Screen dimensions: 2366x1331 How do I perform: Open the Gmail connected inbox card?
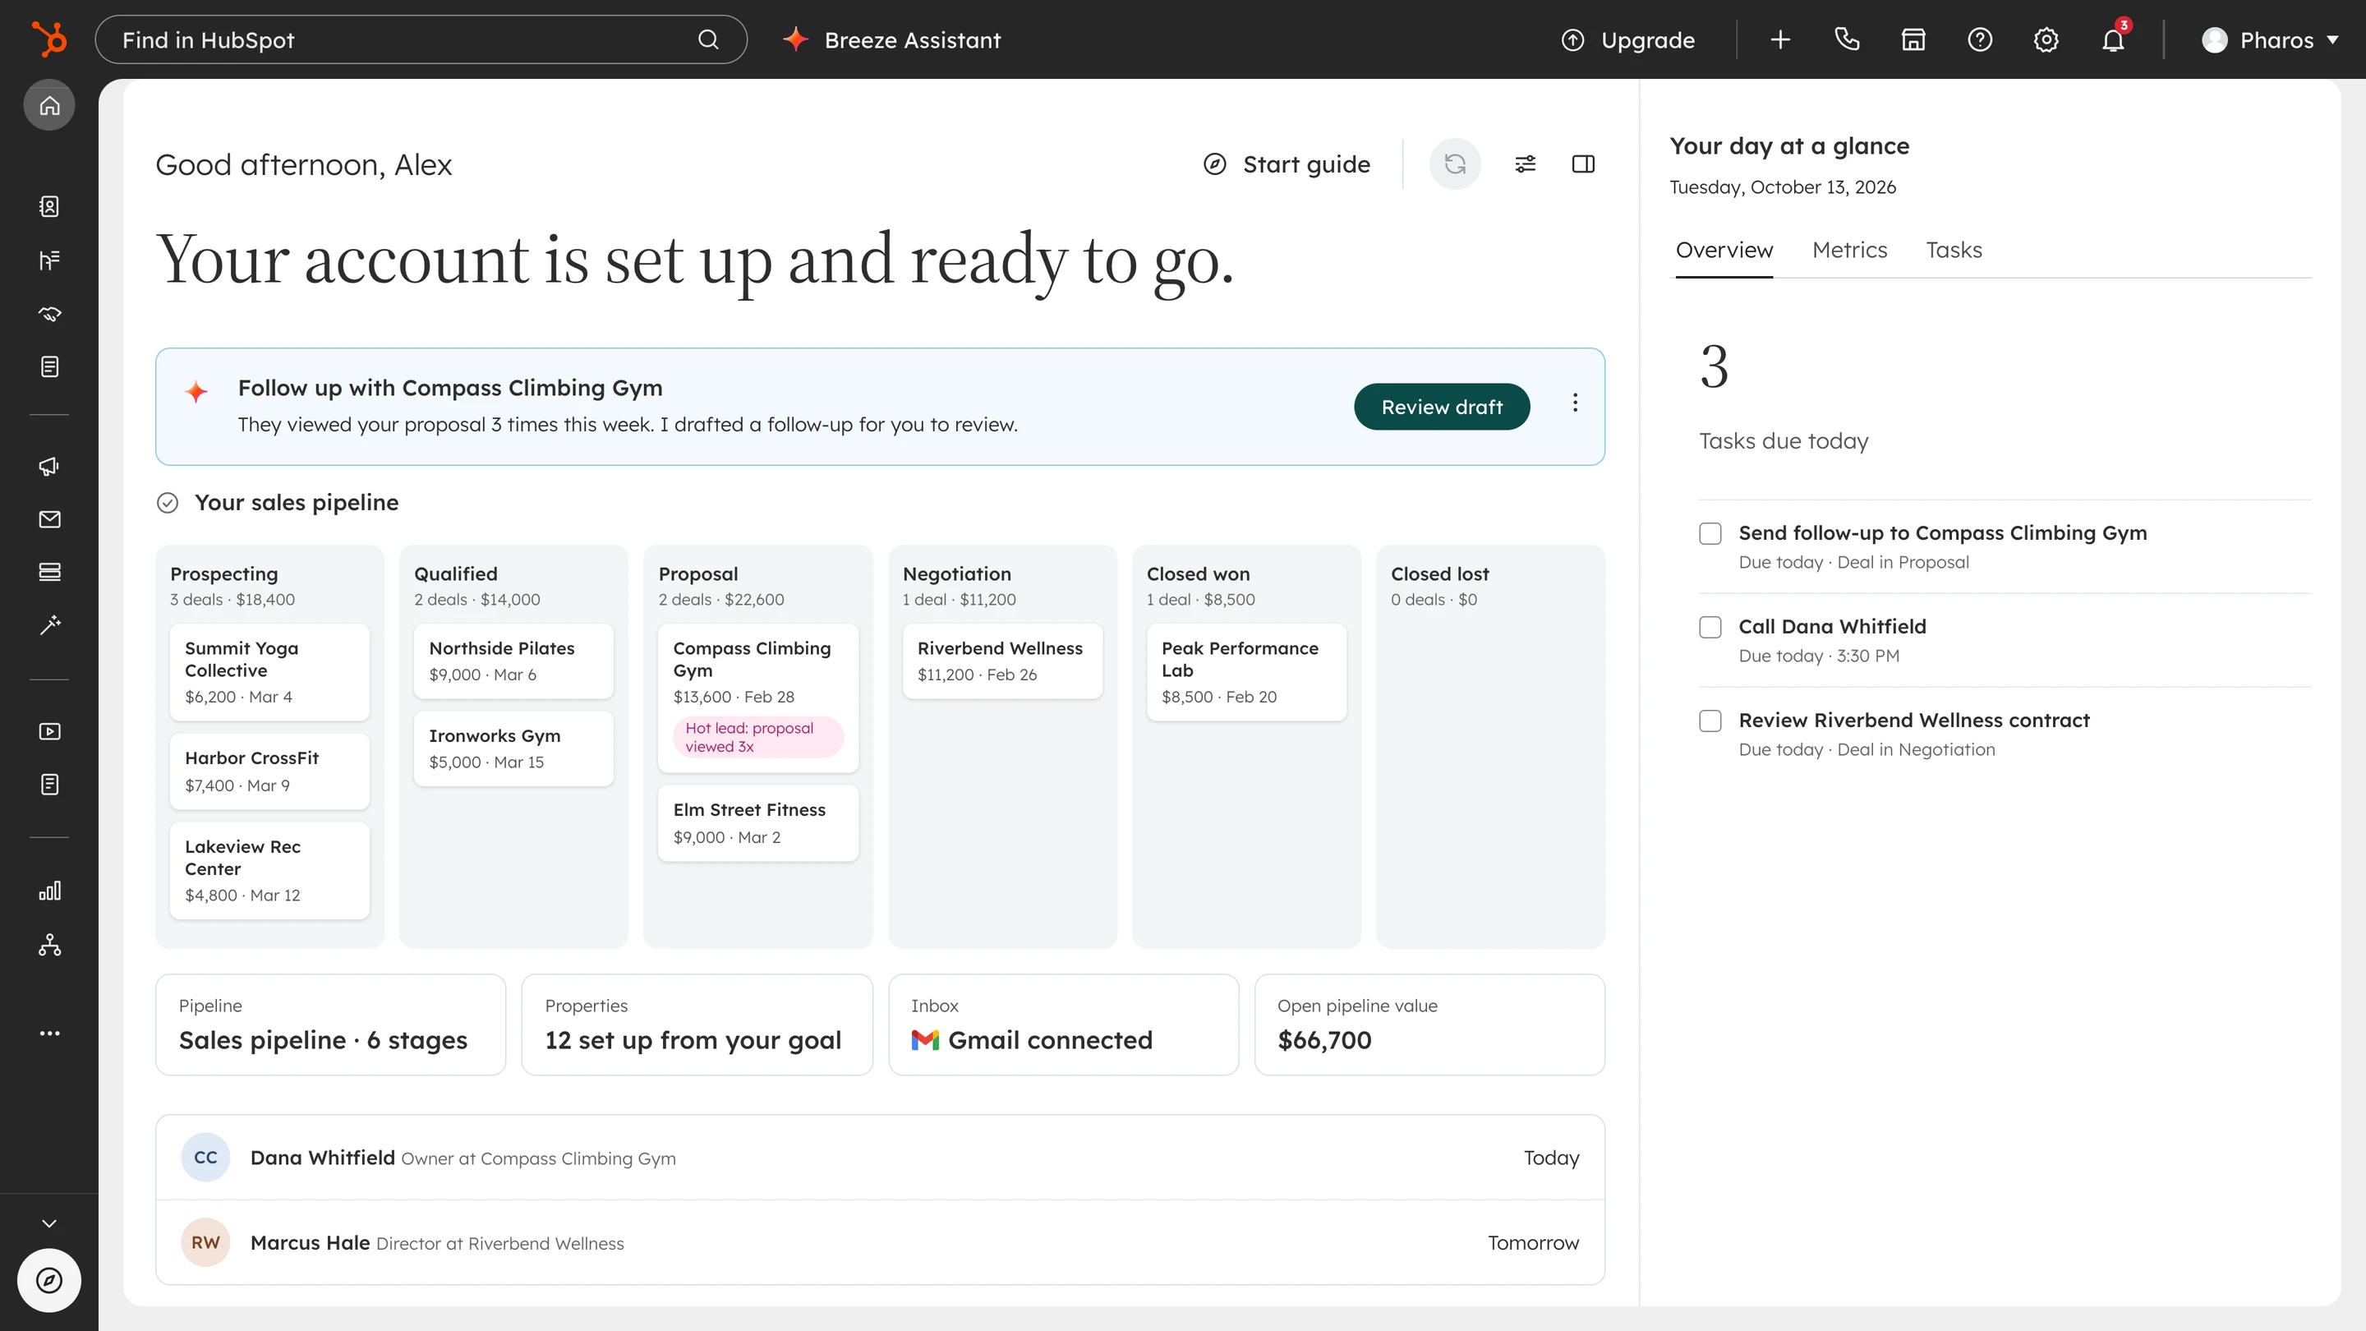point(1064,1025)
